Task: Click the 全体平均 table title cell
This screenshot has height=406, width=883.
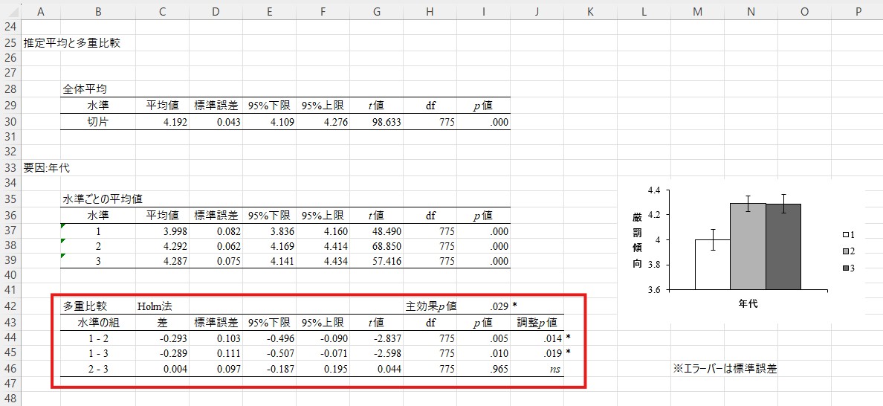Action: click(x=83, y=89)
